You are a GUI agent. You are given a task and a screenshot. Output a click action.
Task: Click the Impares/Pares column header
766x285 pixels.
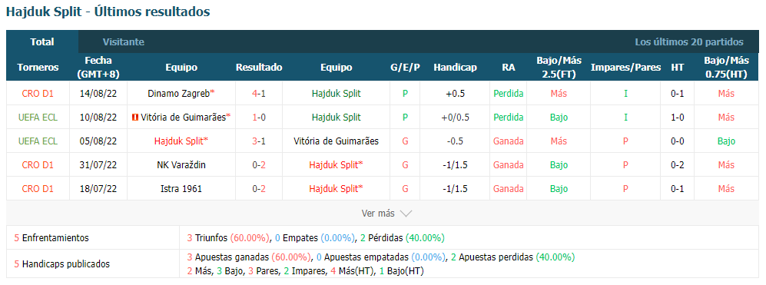625,68
